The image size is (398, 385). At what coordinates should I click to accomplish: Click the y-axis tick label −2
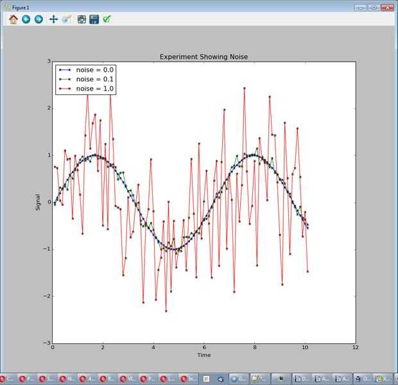click(47, 296)
